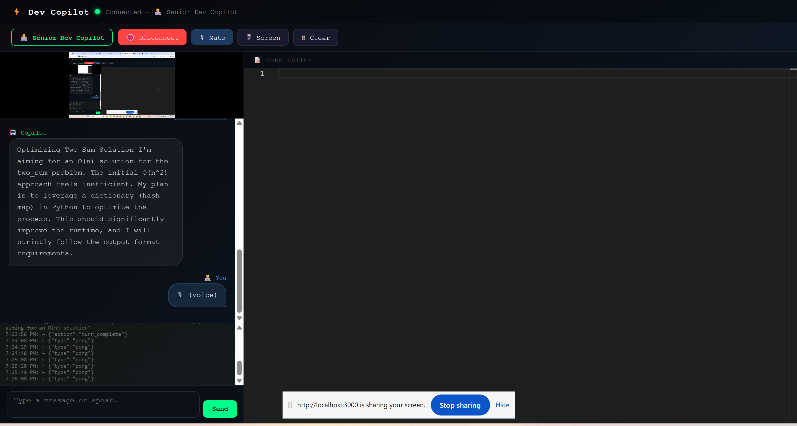This screenshot has width=797, height=426.
Task: Clear the conversation with Clear button
Action: (x=315, y=37)
